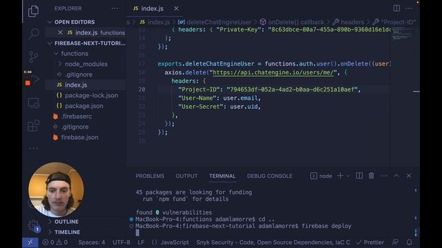Select the Terminal tab
This screenshot has height=248, width=442.
(222, 176)
